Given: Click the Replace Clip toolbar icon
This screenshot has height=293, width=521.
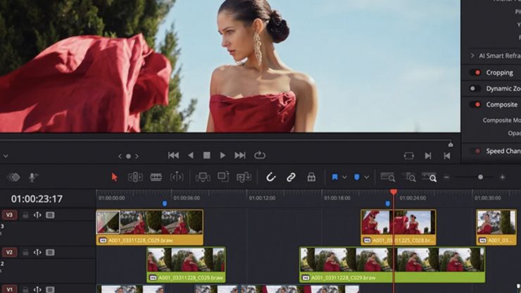Looking at the screenshot, I should click(244, 177).
